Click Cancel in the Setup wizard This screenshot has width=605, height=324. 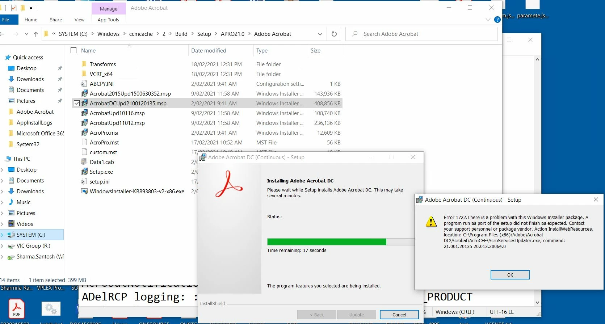click(x=399, y=315)
